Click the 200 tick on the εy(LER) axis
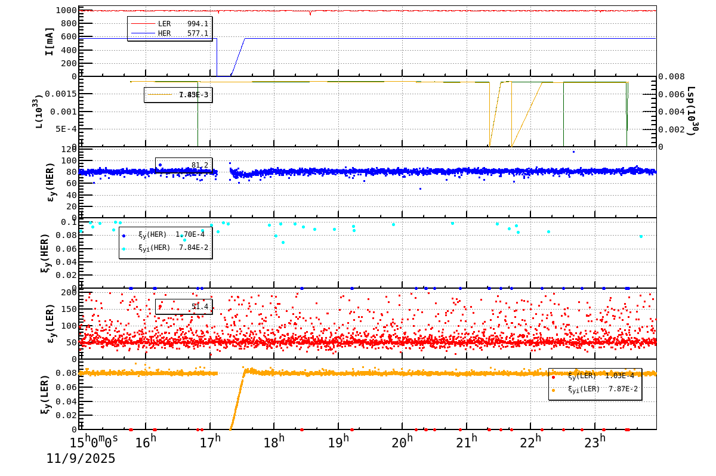 point(70,292)
